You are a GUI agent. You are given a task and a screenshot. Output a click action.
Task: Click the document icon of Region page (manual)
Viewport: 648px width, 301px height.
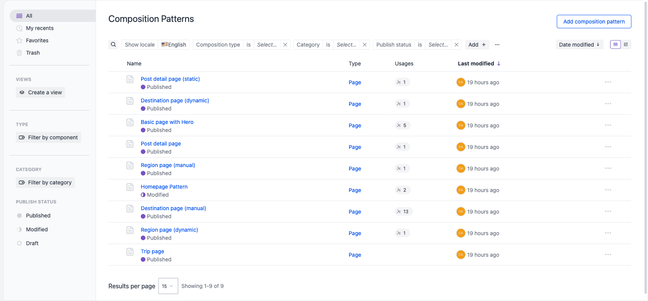130,166
